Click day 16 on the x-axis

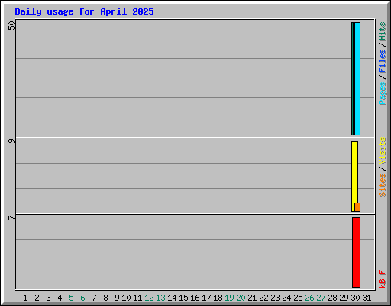(x=195, y=298)
